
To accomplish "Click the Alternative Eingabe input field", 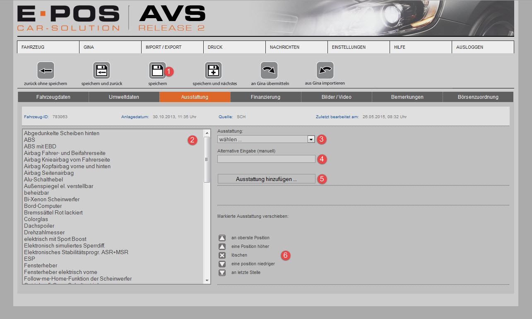I will [x=266, y=159].
